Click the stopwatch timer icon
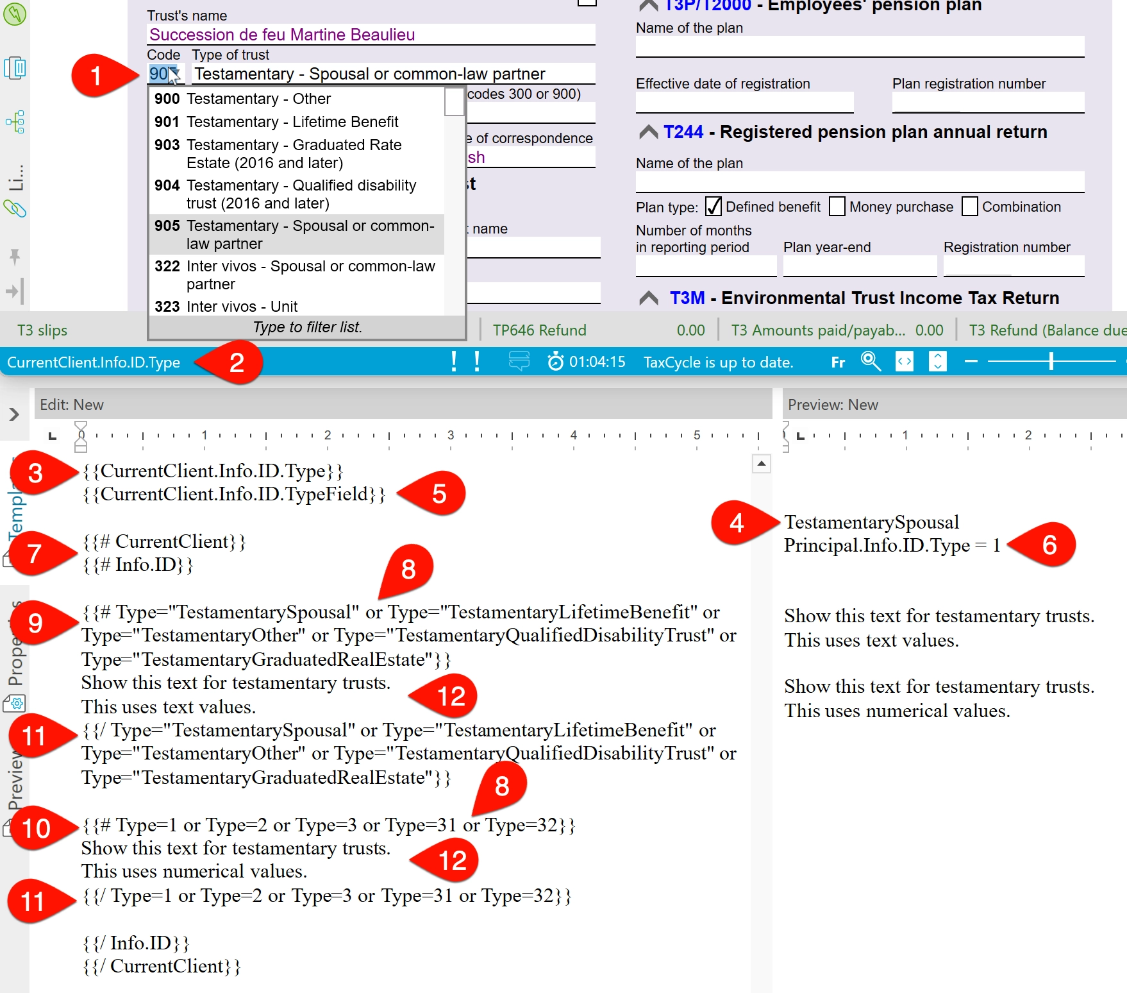Screen dimensions: 1127x993 (555, 362)
